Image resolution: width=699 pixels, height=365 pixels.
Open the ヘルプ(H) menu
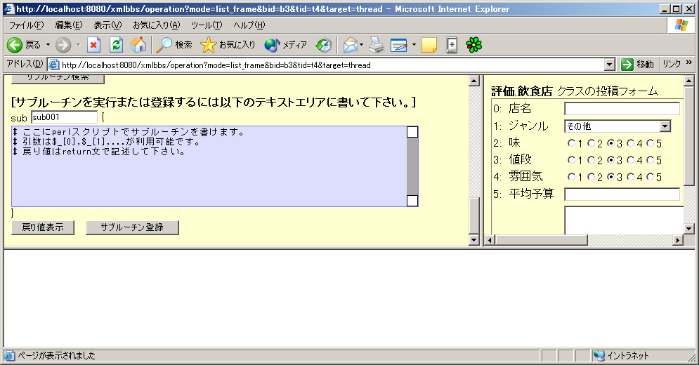tap(249, 25)
